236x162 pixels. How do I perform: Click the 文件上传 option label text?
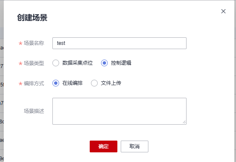(x=111, y=83)
